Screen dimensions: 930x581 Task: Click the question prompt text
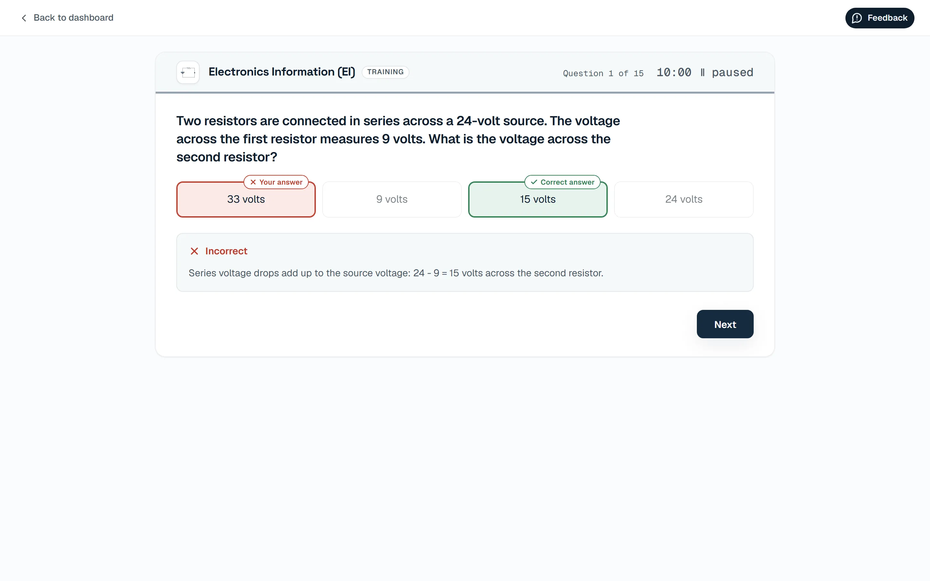398,139
